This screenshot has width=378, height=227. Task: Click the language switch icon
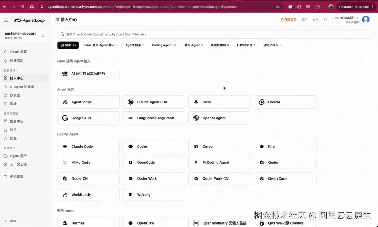(326, 20)
